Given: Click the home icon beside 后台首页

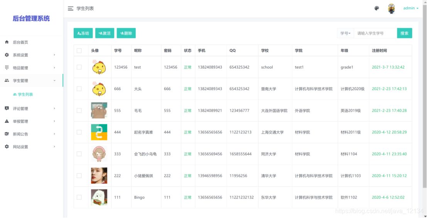Looking at the screenshot, I should (7, 42).
